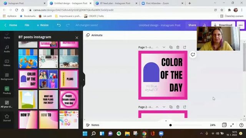This screenshot has width=246, height=138.
Task: Click the Animate button
Action: click(x=94, y=35)
